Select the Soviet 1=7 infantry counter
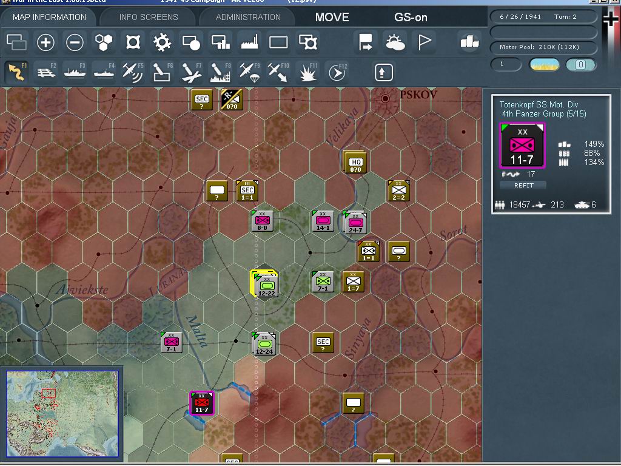The height and width of the screenshot is (466, 621). 354,282
